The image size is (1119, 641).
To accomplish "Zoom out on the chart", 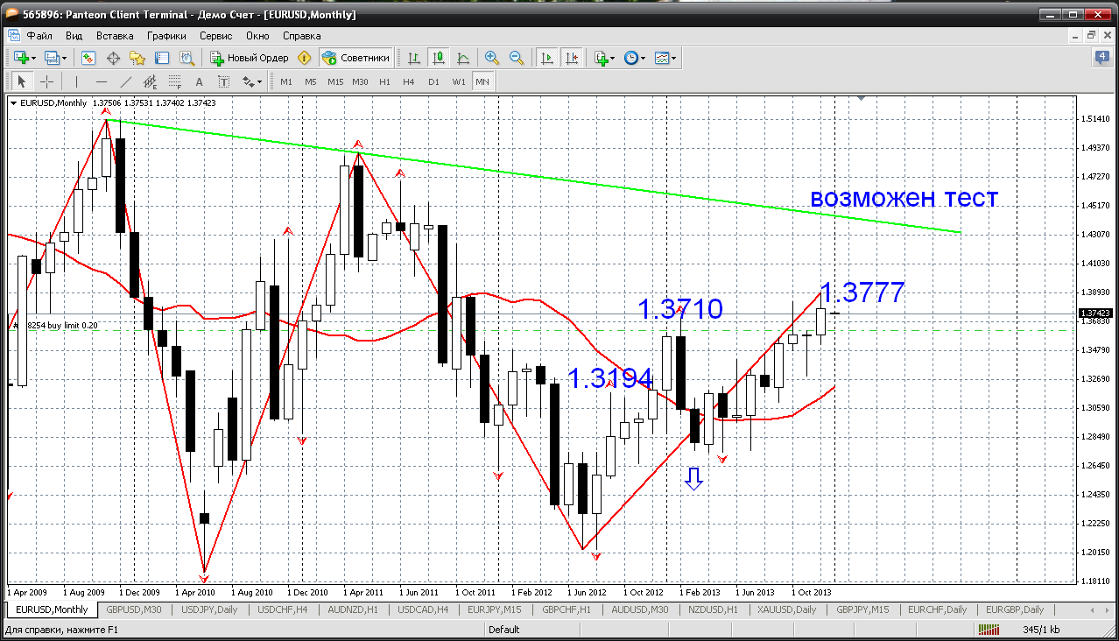I will click(x=517, y=58).
